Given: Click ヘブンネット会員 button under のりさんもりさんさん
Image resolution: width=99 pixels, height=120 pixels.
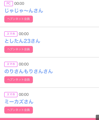Looking at the screenshot, I should point(18,80).
